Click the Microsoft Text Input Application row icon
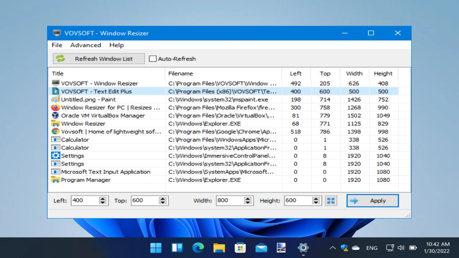Viewport: 459px width, 258px height. 55,172
